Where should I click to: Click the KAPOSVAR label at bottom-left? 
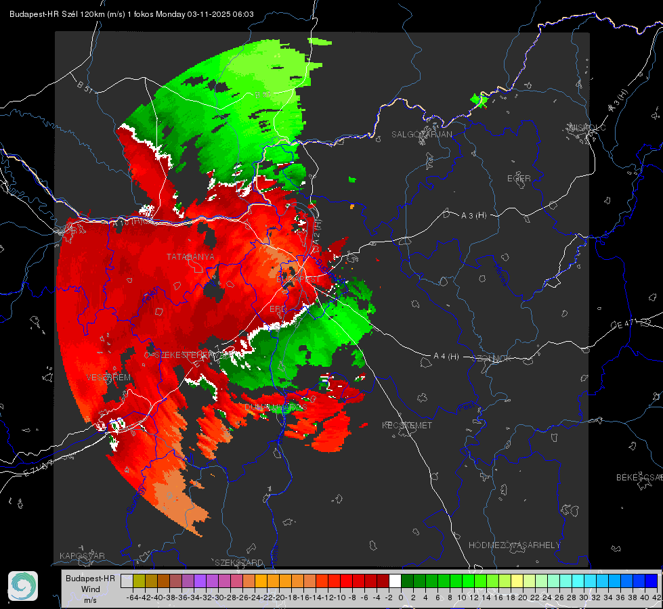[x=82, y=556]
